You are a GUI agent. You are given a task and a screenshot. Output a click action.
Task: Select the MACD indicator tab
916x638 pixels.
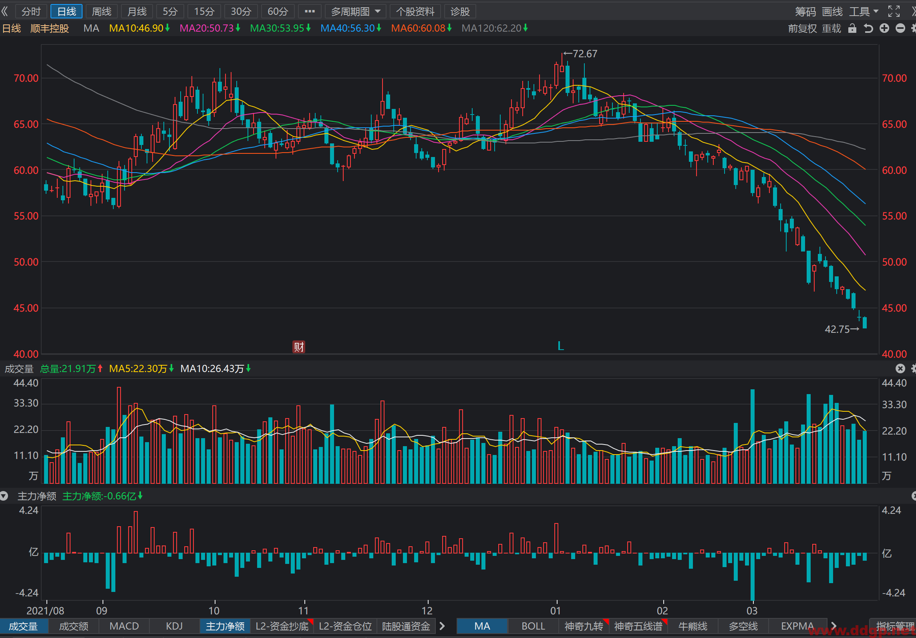(x=124, y=626)
